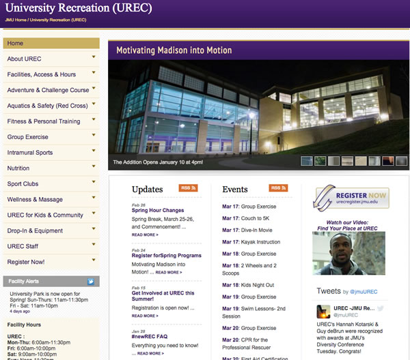Expand the Group Exercise menu arrow
Image resolution: width=410 pixels, height=360 pixels.
tap(94, 135)
